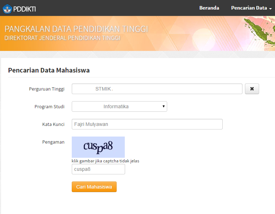Click the Kata Kunci input field
Screen dimensions: 275x214
(x=147, y=124)
